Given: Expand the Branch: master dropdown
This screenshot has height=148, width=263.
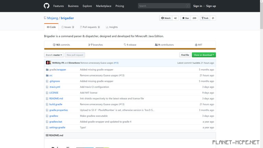Looking at the screenshot, I should coord(54,55).
